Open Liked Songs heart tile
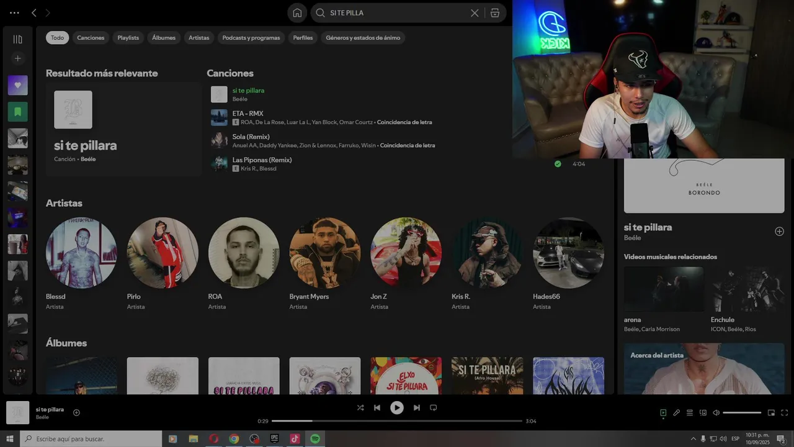This screenshot has width=794, height=447. [x=17, y=85]
